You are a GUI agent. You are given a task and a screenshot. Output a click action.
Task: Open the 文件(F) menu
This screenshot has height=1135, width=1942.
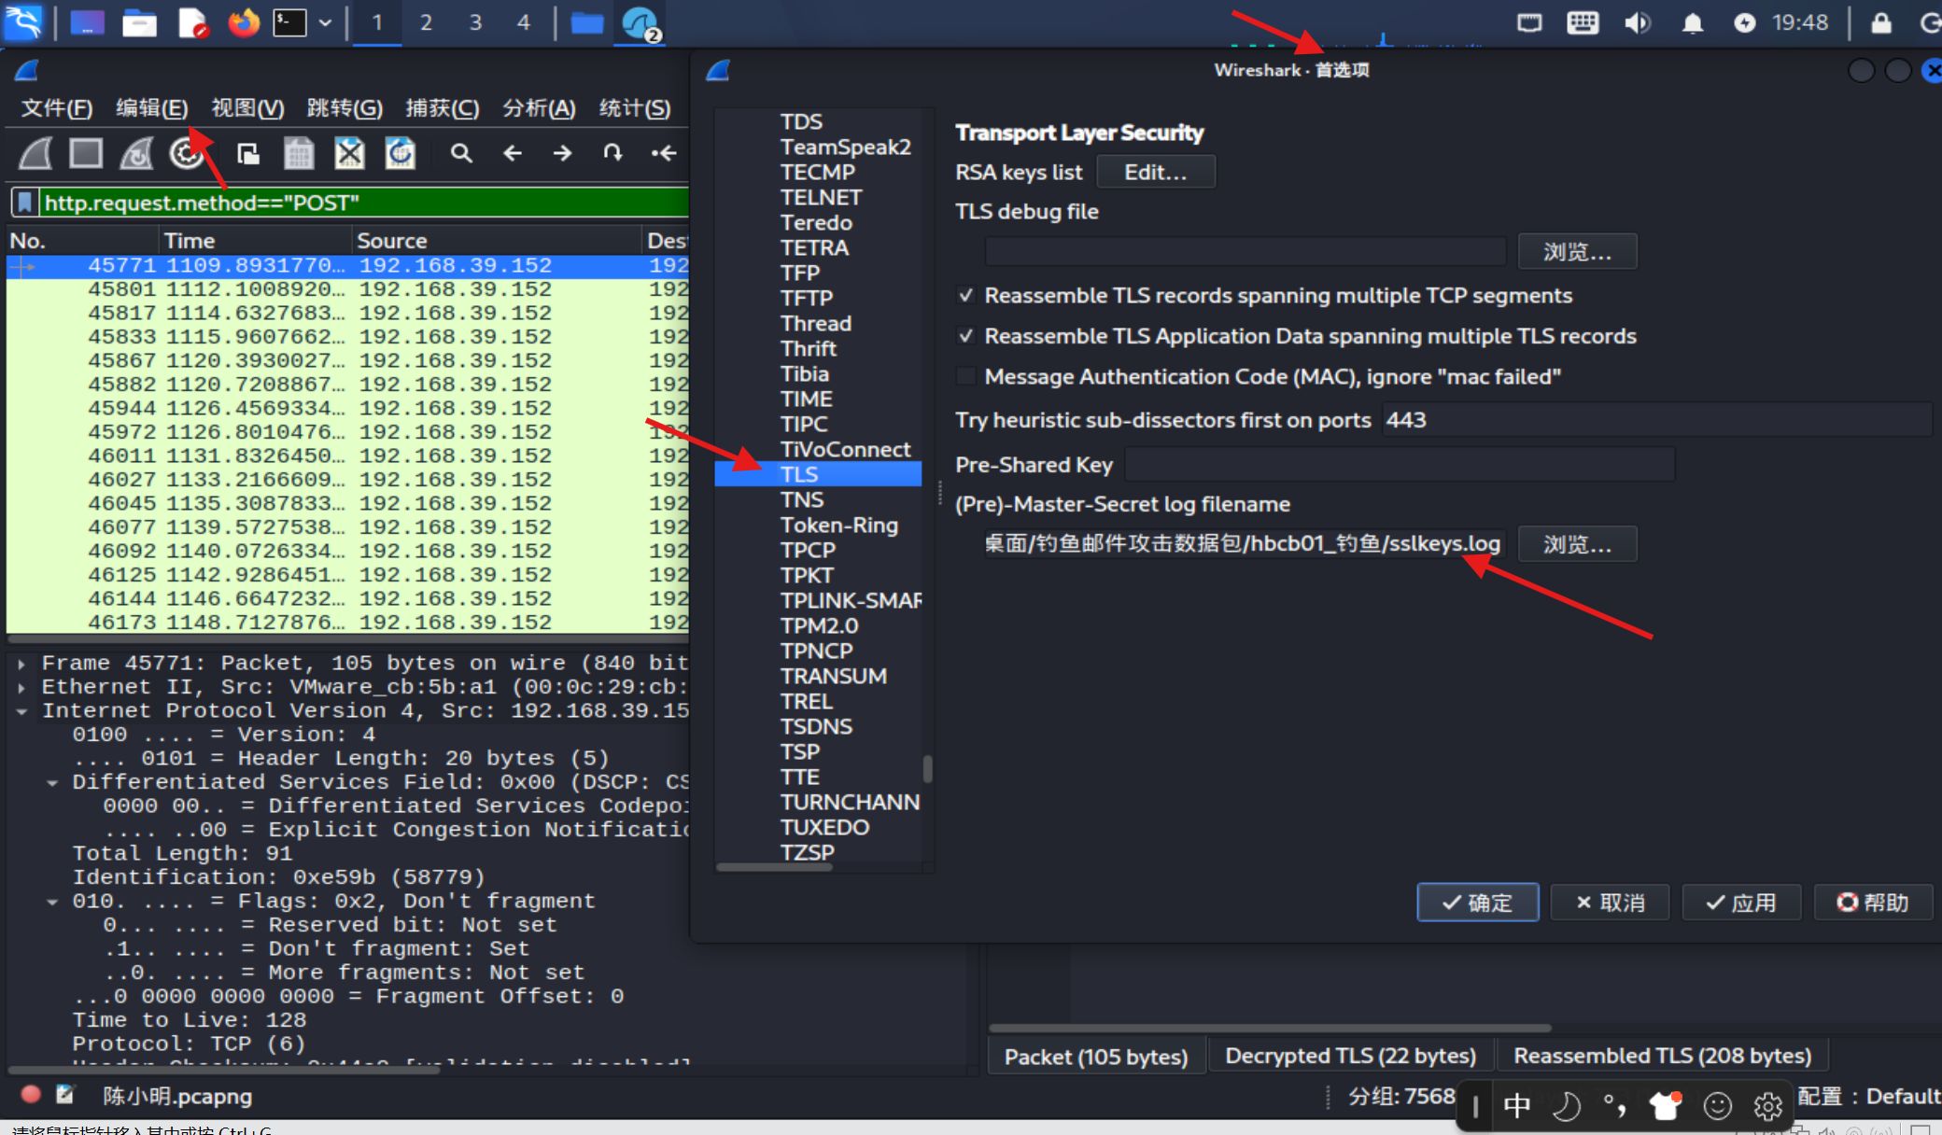click(x=57, y=108)
